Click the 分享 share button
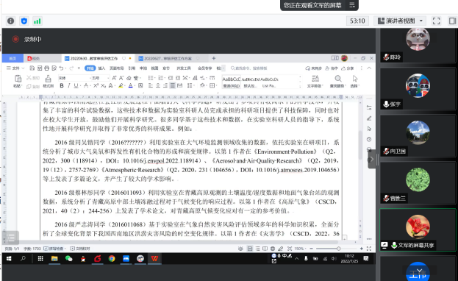458x281 pixels. 348,68
